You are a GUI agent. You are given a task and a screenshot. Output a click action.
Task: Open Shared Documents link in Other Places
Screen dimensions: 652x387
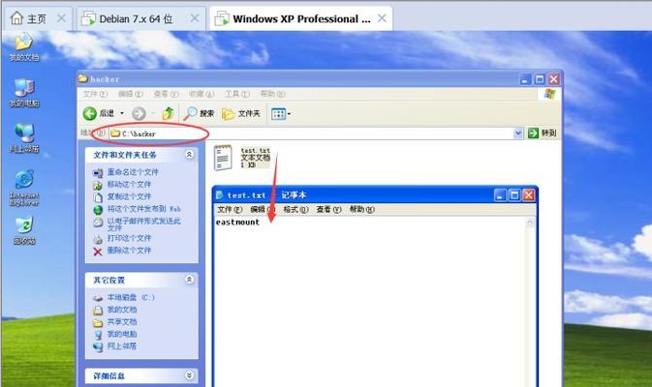(122, 322)
